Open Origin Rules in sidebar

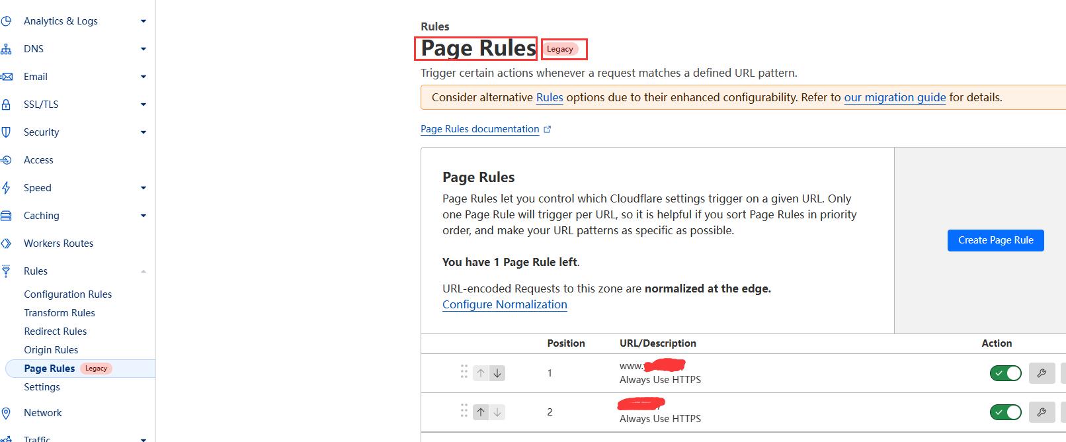pos(51,350)
